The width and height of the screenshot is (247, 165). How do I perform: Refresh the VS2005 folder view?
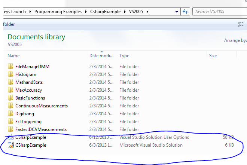tap(185, 12)
